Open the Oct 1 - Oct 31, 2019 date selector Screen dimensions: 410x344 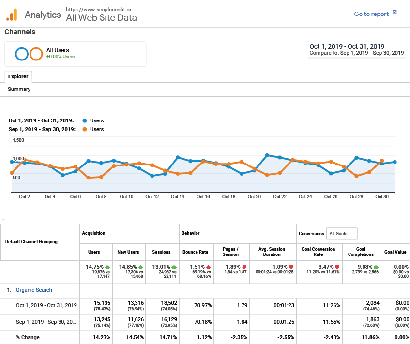[x=347, y=46]
